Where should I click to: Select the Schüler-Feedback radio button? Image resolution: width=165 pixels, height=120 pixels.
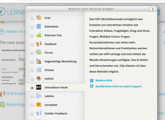[x=32, y=114]
